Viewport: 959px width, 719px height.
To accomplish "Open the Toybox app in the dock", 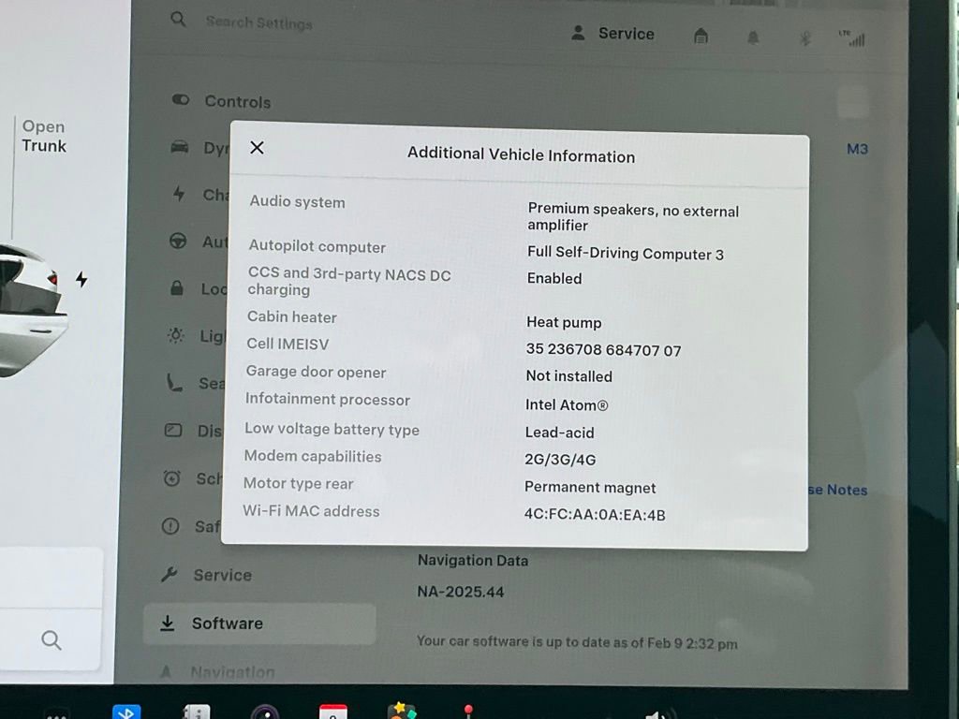I will pos(402,711).
